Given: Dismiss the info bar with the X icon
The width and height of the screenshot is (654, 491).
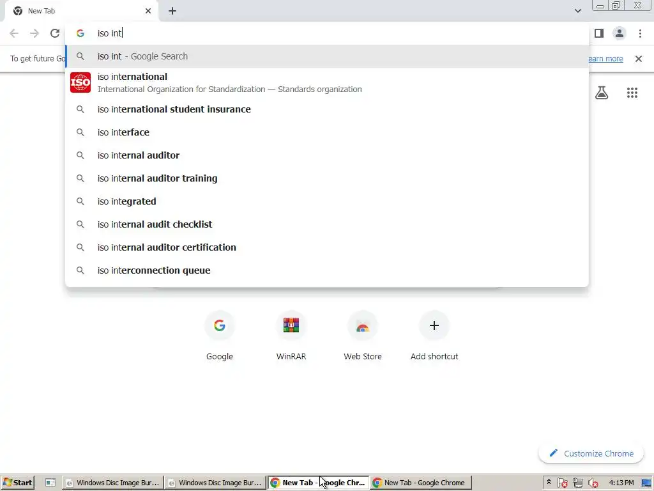Looking at the screenshot, I should point(639,59).
